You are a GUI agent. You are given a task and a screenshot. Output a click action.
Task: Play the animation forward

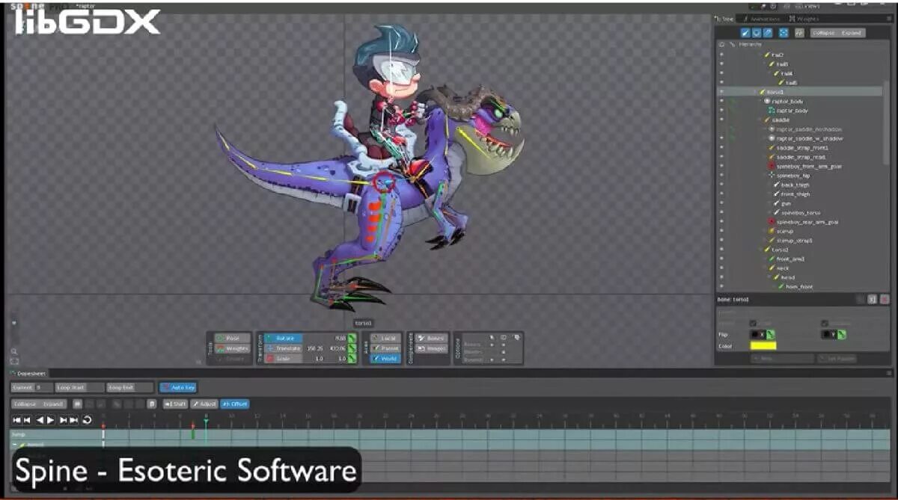tap(51, 420)
